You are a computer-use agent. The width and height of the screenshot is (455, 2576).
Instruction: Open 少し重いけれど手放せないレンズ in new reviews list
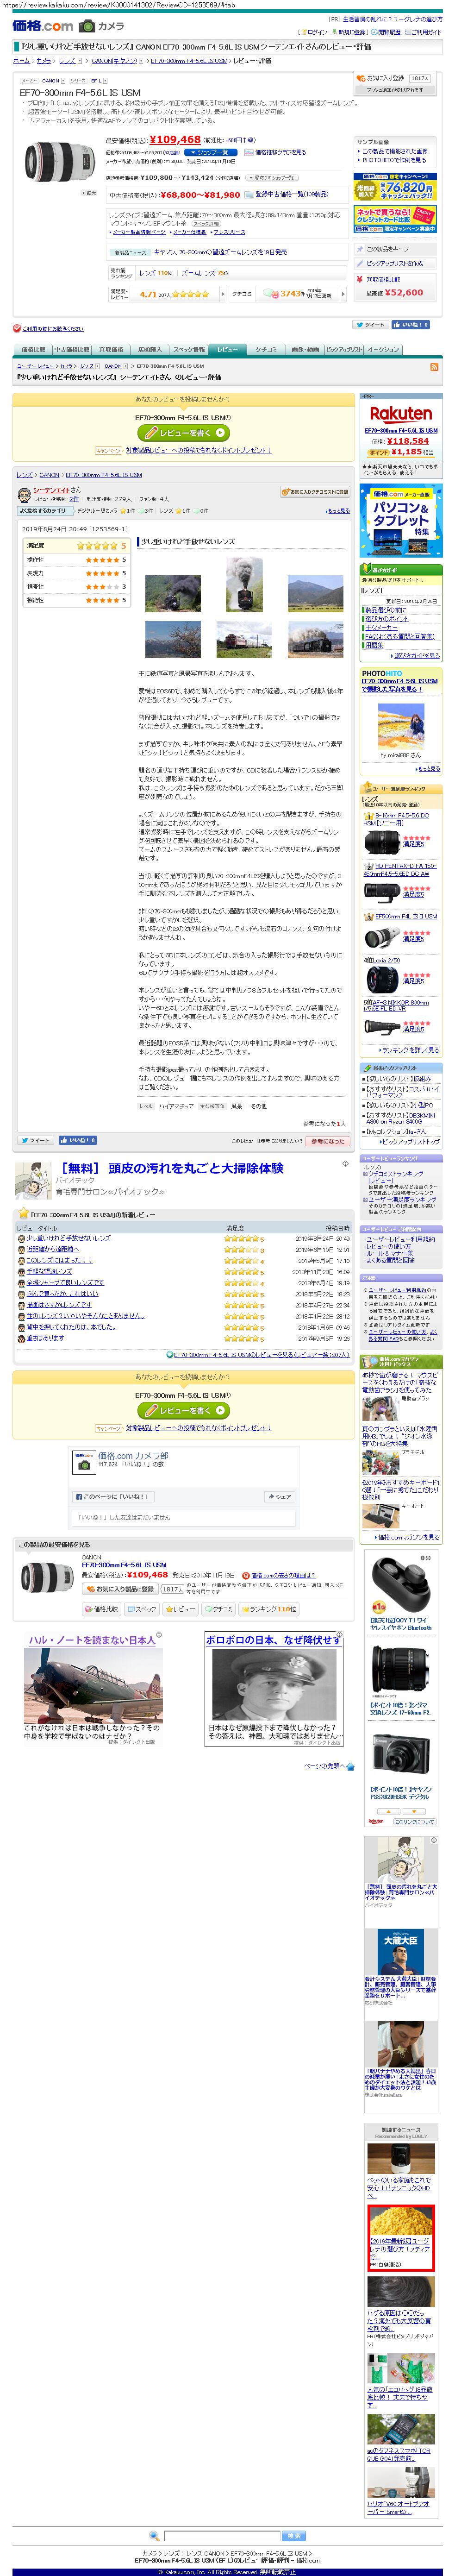[x=69, y=1239]
